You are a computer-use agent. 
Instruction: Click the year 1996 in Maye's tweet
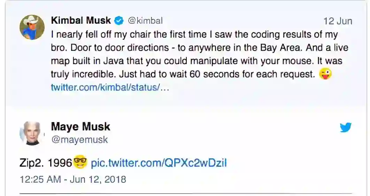60,163
